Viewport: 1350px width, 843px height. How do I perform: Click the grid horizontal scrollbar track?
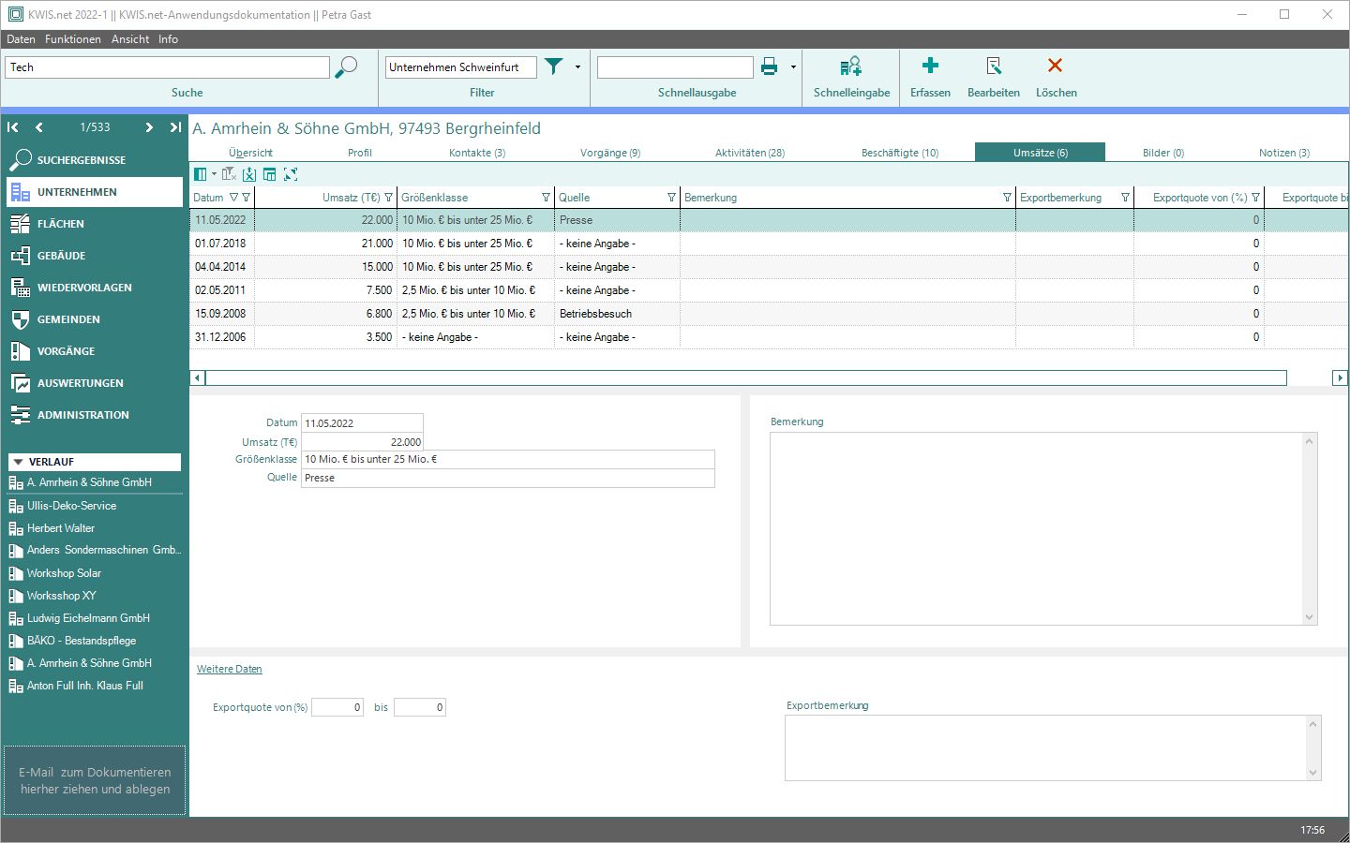tap(746, 377)
